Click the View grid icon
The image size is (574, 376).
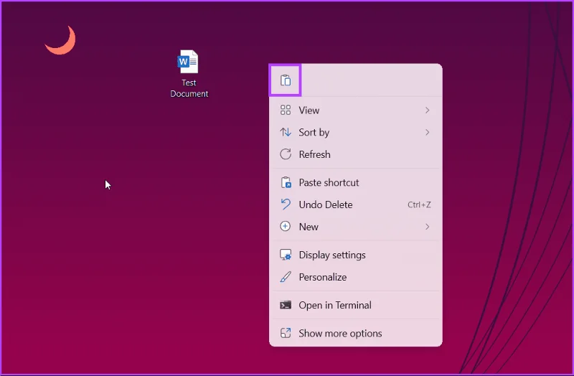click(285, 110)
